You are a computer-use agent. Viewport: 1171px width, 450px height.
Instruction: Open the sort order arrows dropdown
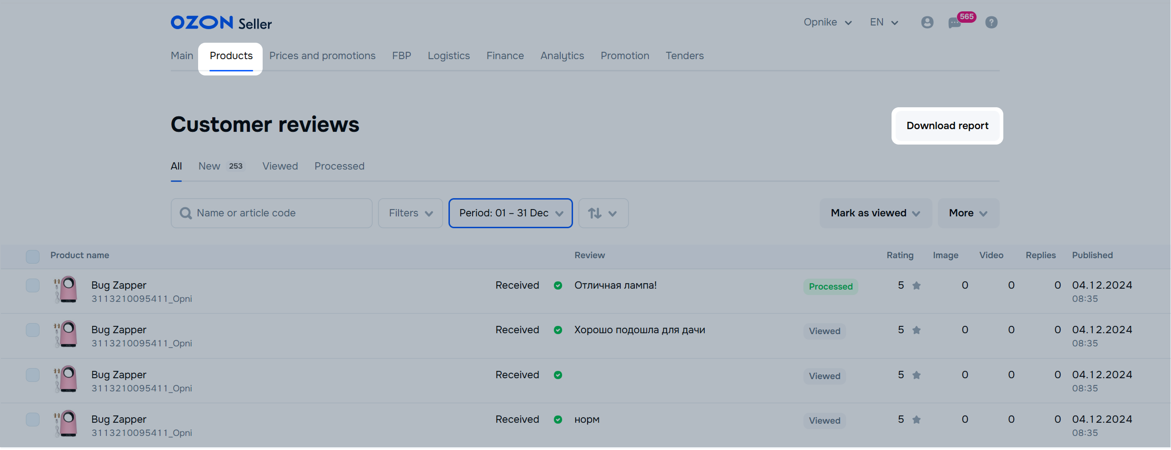pyautogui.click(x=603, y=213)
